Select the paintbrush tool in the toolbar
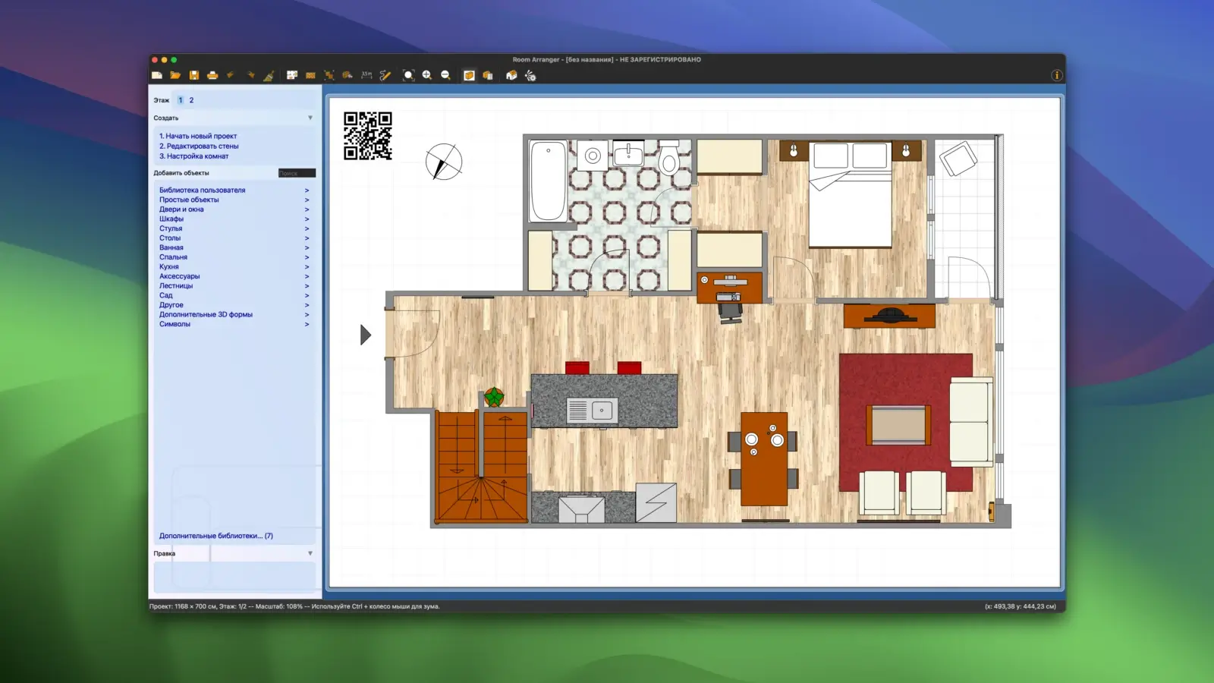 coord(269,75)
